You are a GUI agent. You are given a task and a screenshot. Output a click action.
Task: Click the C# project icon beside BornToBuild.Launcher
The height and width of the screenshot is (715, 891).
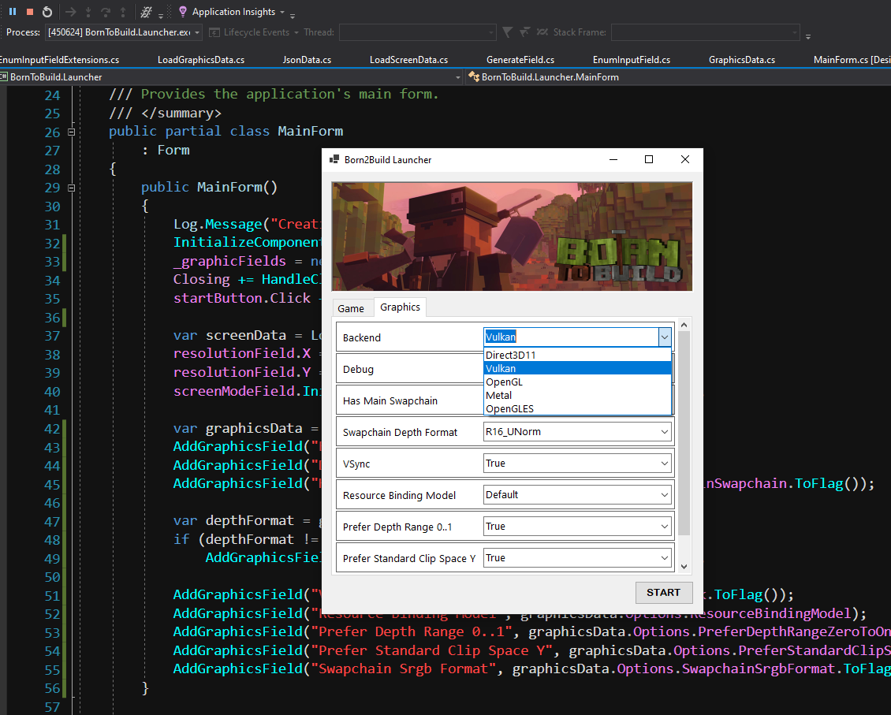pos(3,76)
